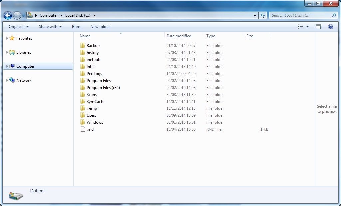Image resolution: width=341 pixels, height=206 pixels.
Task: Open the recent pages dropdown arrow
Action: 24,16
